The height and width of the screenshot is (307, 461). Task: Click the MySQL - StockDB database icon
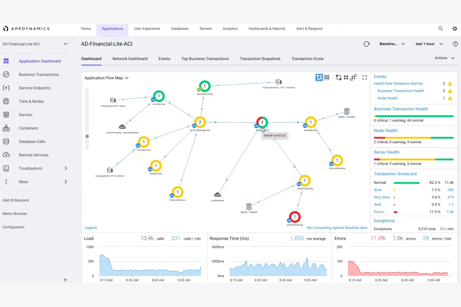coord(347,111)
